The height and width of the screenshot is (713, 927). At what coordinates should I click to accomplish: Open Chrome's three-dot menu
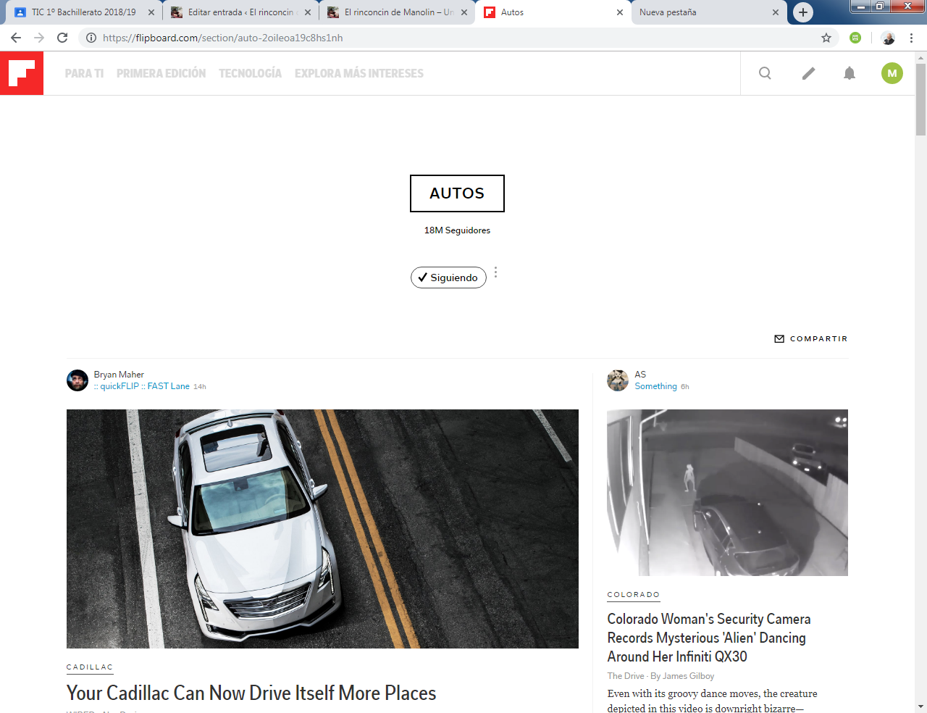point(911,38)
